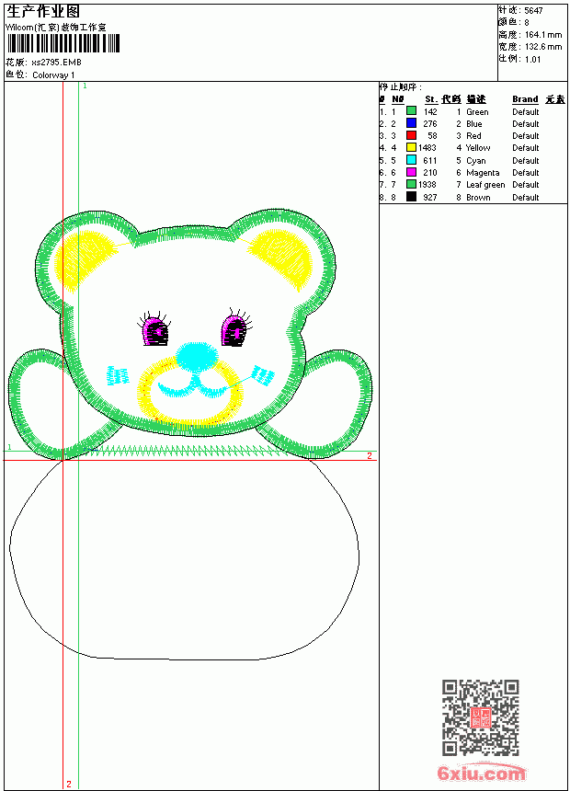Click the bear's right yellow ear

[x=280, y=258]
